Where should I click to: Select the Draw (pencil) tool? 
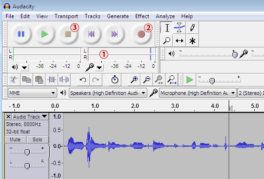192,27
